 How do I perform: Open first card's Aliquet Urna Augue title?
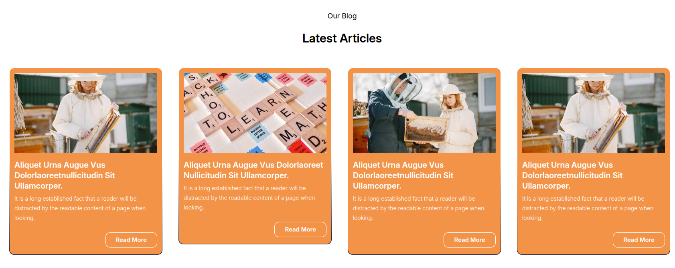[65, 175]
